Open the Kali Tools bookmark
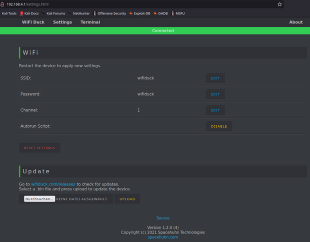This screenshot has height=242, width=310. coord(9,14)
